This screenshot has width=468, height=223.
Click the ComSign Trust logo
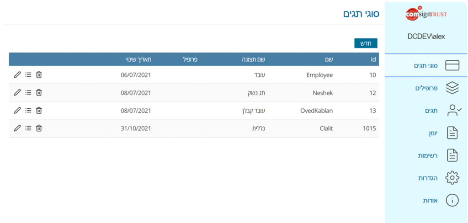point(426,14)
